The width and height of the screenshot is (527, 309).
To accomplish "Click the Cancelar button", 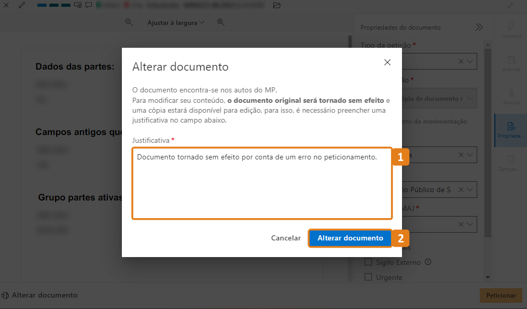I will click(x=286, y=238).
